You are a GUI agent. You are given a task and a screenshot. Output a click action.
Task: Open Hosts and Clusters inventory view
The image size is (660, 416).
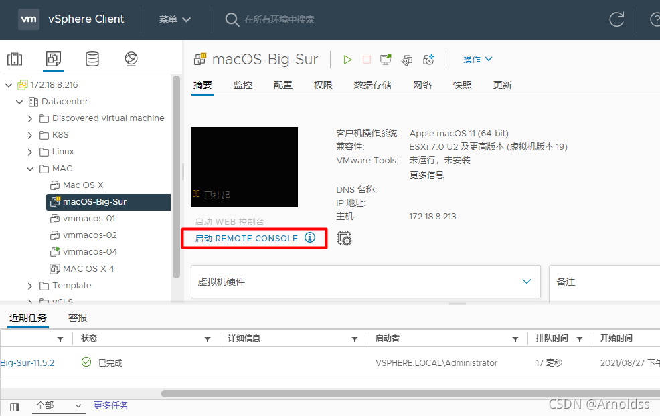[x=15, y=59]
